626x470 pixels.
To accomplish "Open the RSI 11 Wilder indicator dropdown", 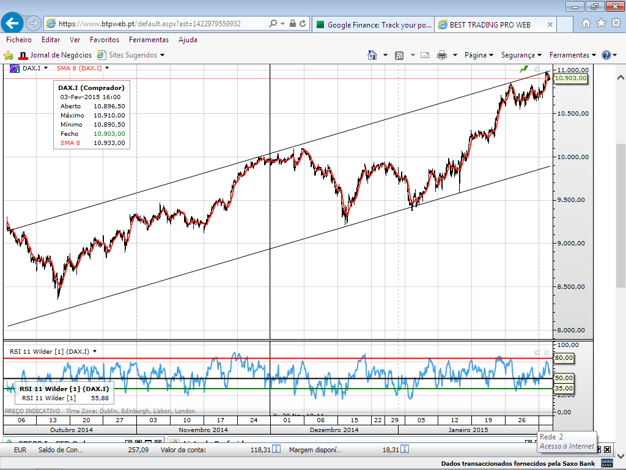I will coord(95,351).
